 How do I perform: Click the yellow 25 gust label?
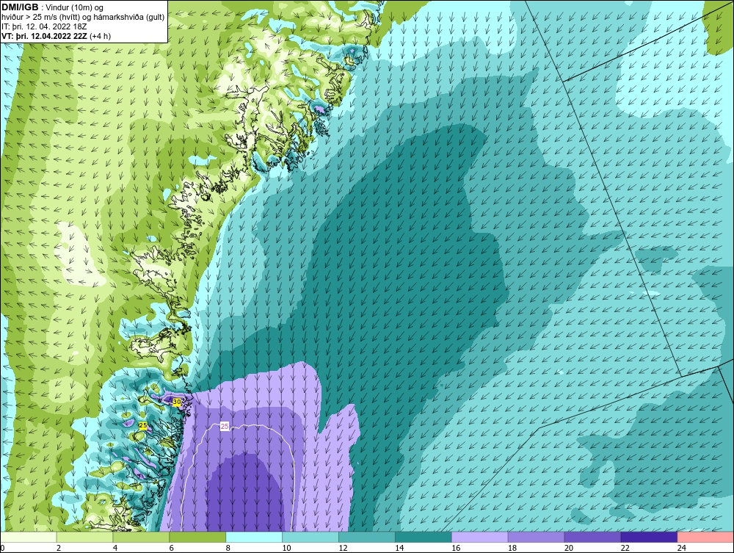[x=144, y=426]
